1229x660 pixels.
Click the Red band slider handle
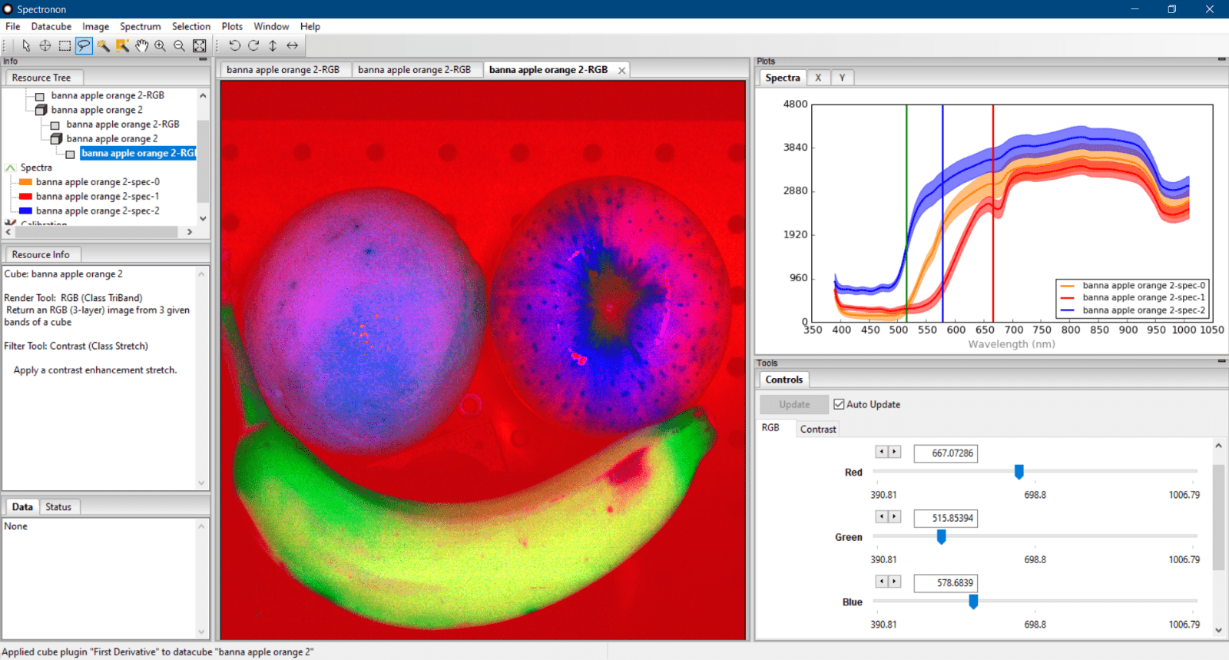tap(1019, 471)
